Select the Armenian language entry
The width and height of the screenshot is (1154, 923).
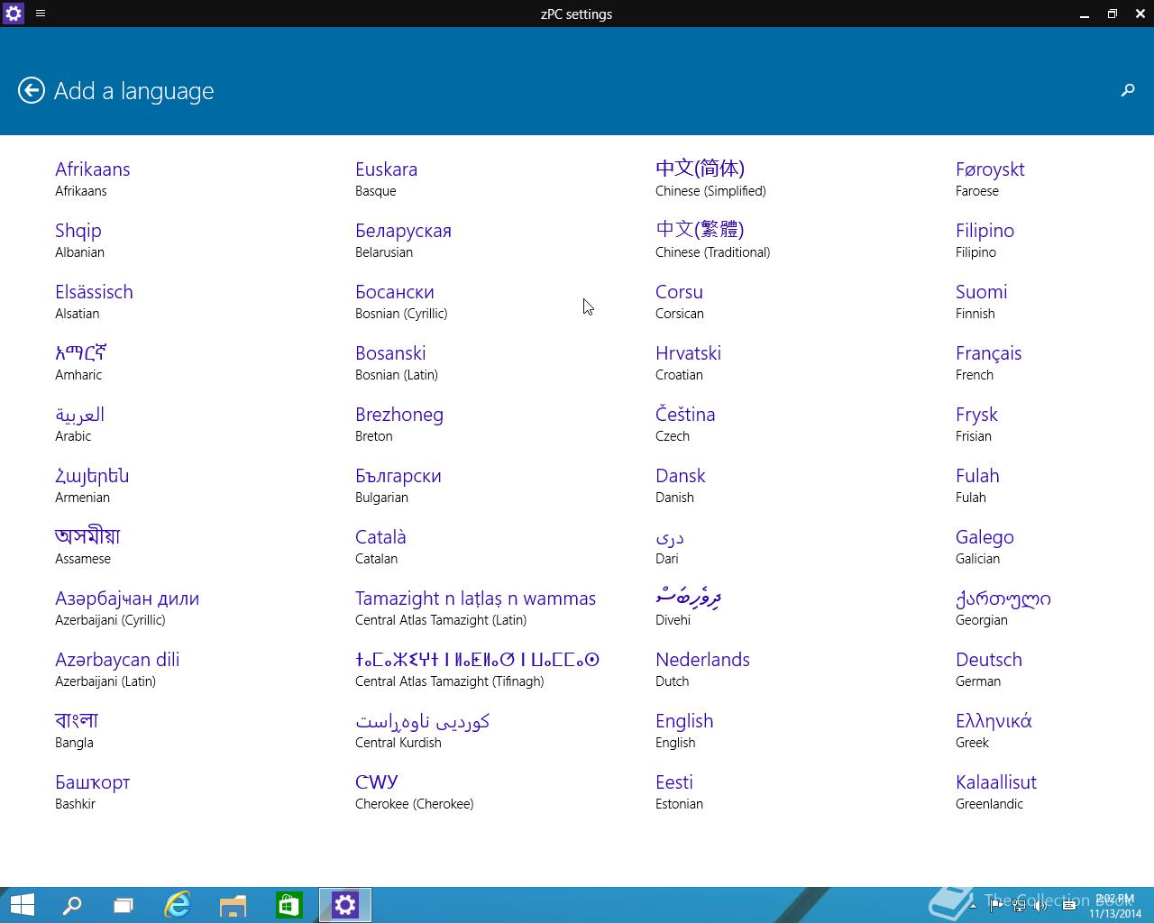92,485
